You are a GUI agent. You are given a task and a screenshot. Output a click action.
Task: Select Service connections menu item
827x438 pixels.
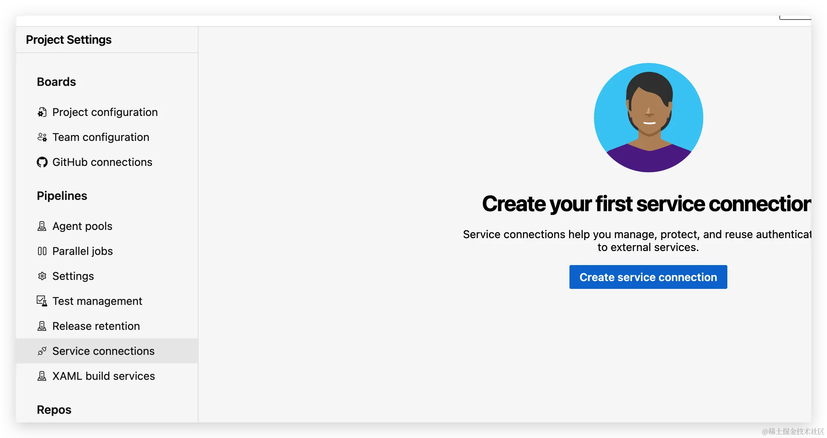(x=103, y=351)
